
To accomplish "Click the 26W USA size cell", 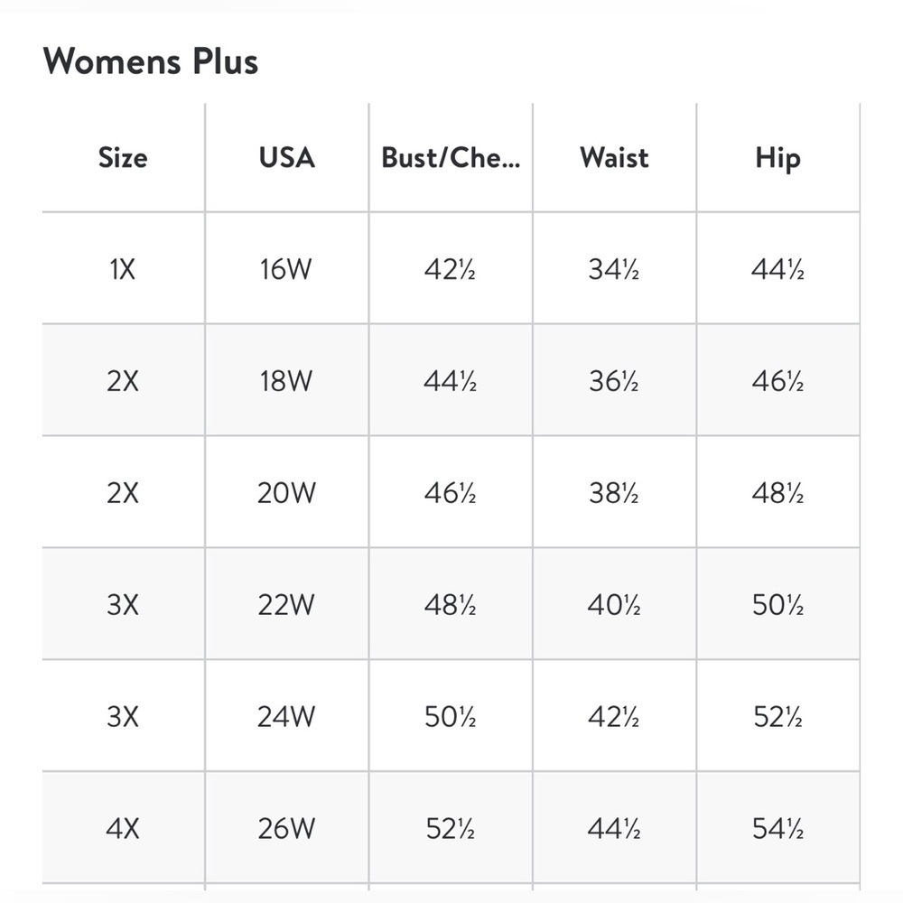I will [x=286, y=828].
